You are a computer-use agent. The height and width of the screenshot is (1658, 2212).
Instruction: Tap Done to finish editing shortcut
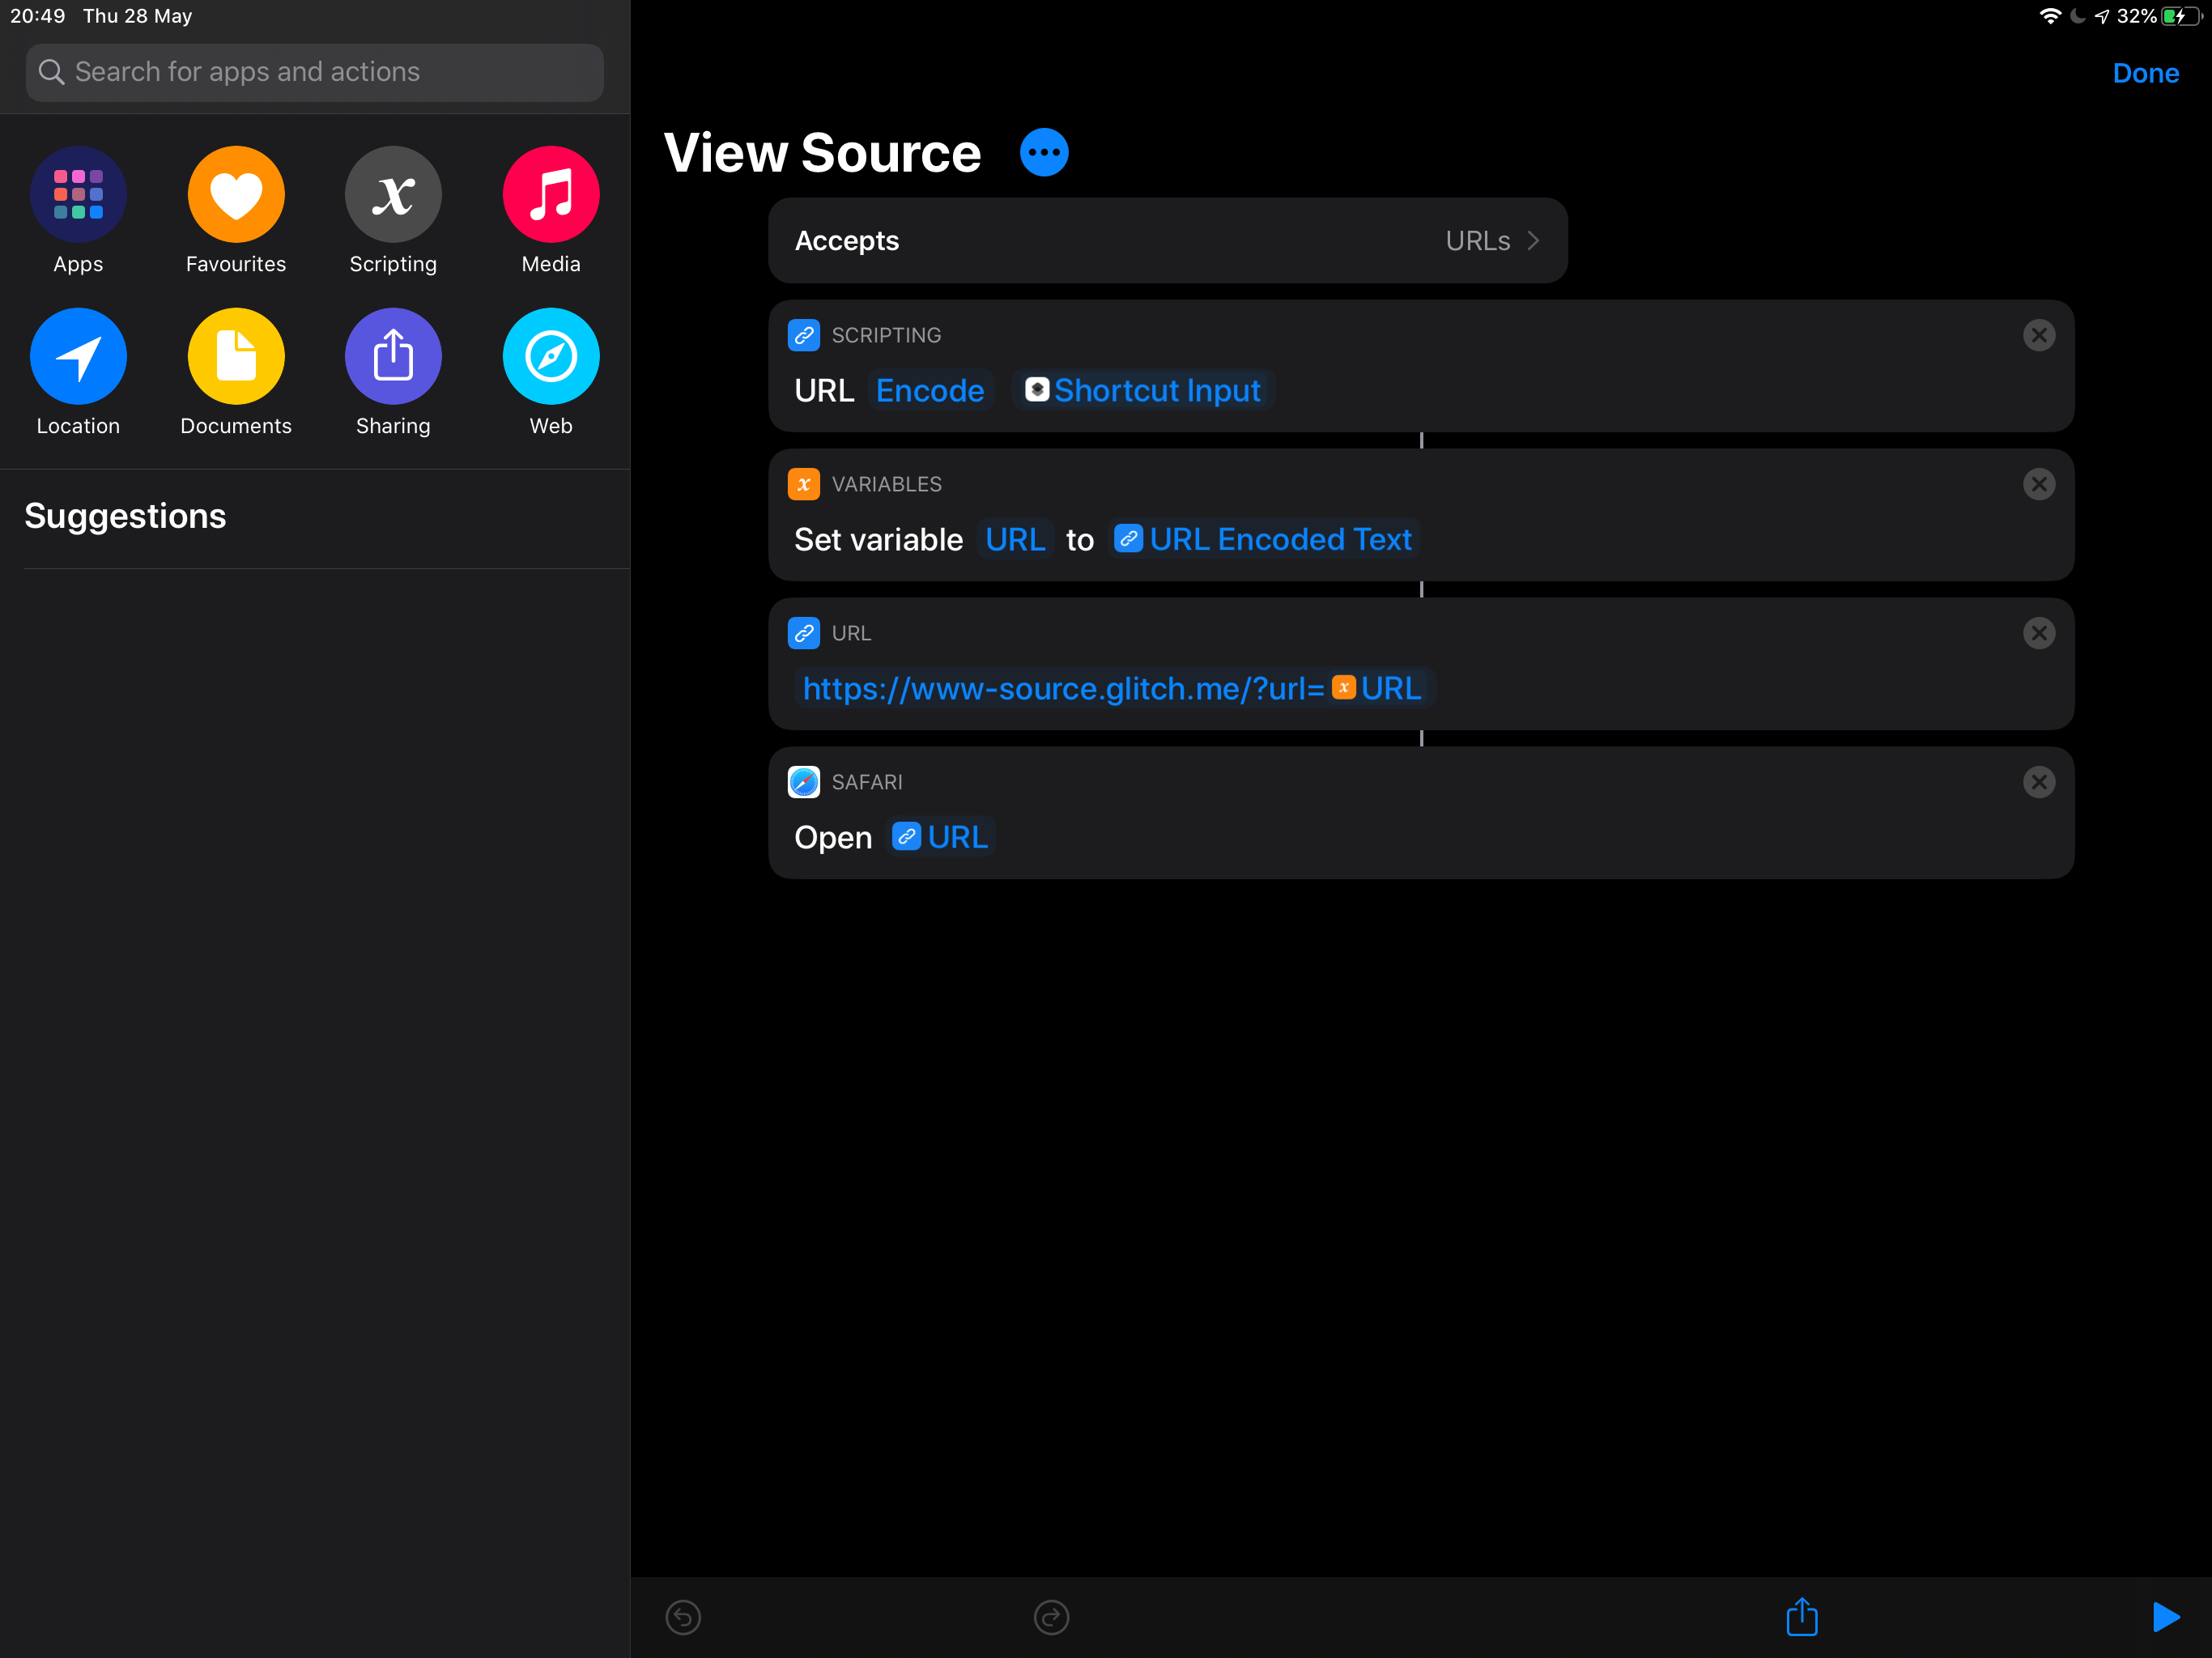click(x=2146, y=71)
